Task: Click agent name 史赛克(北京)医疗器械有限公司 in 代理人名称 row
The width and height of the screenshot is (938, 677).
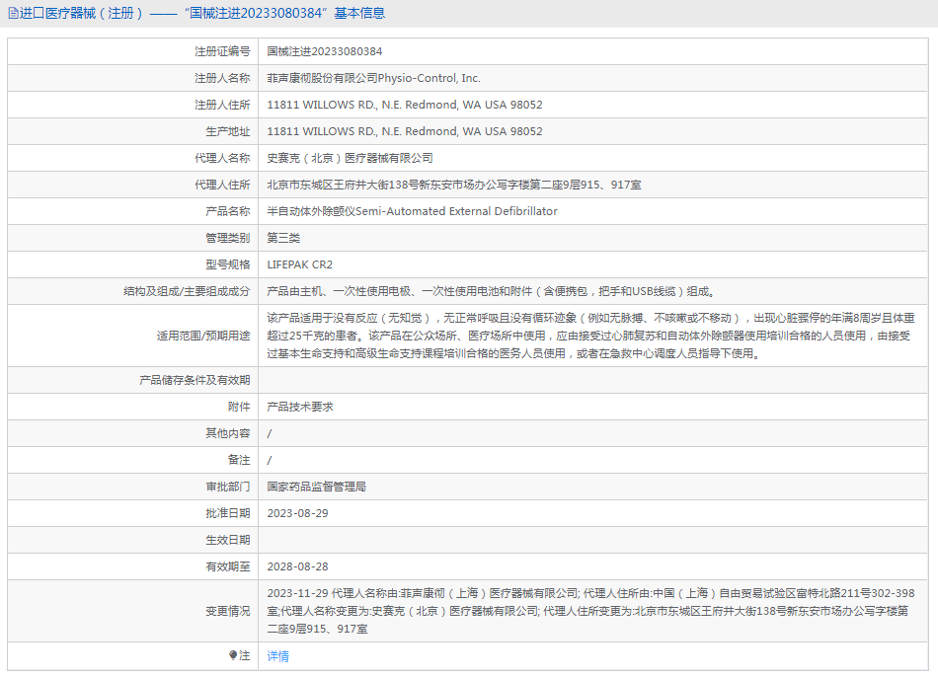Action: click(350, 158)
